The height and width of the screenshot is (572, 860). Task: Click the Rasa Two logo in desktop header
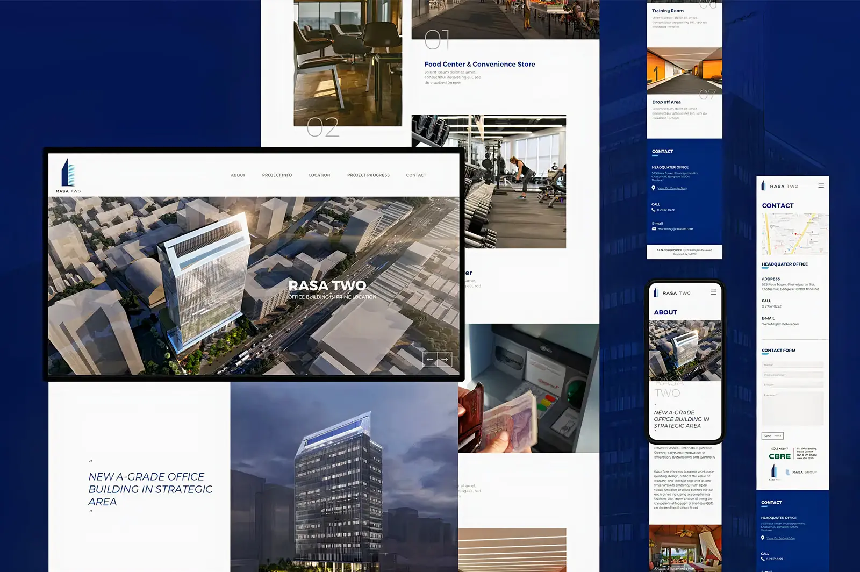pos(68,175)
